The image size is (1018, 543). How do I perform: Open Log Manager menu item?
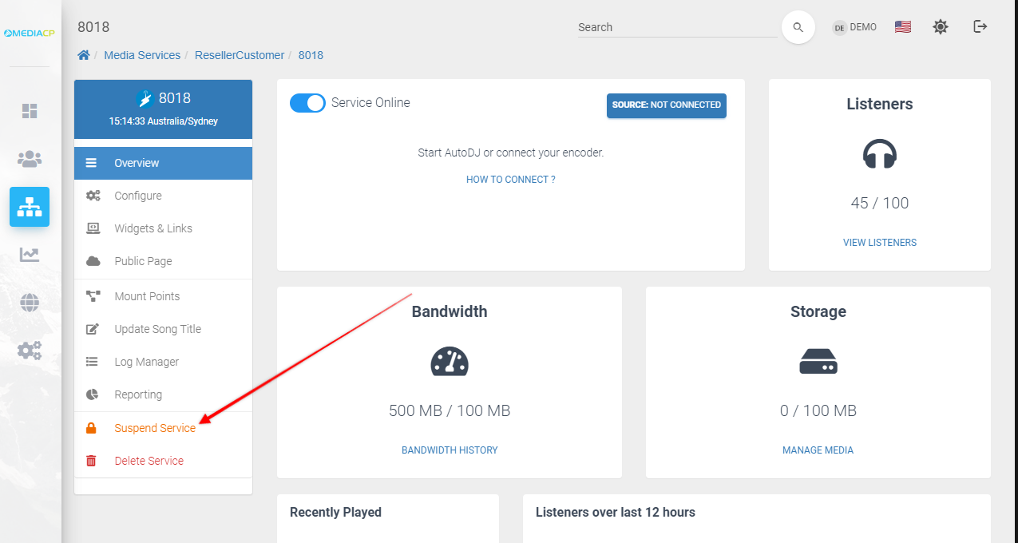[163, 362]
